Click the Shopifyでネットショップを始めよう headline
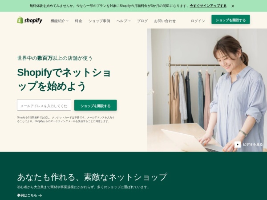Viewport: 267px width, 200px height. (x=64, y=79)
